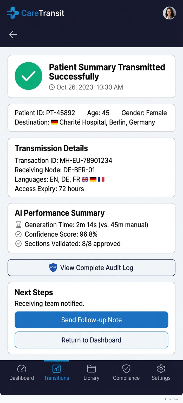Click the German flag beside Charité Hospital
The width and height of the screenshot is (183, 403).
(x=54, y=122)
